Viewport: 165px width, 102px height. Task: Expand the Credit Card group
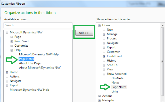tap(104, 57)
